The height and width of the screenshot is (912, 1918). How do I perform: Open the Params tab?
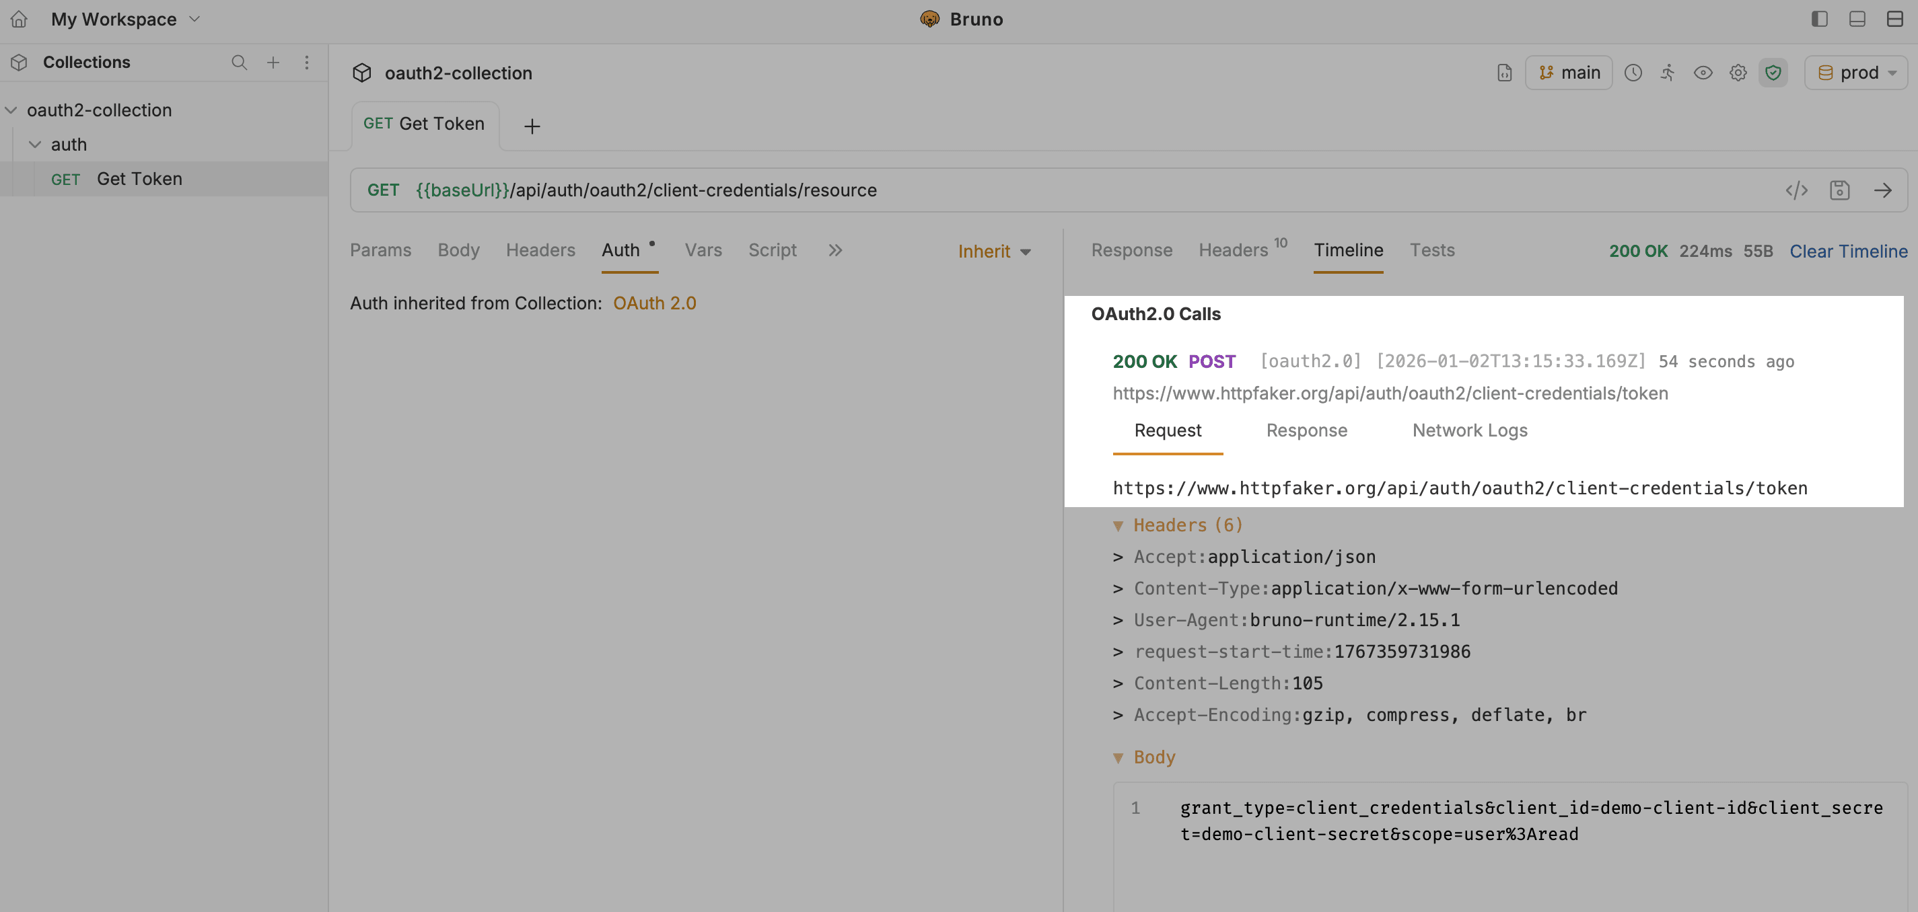(380, 251)
